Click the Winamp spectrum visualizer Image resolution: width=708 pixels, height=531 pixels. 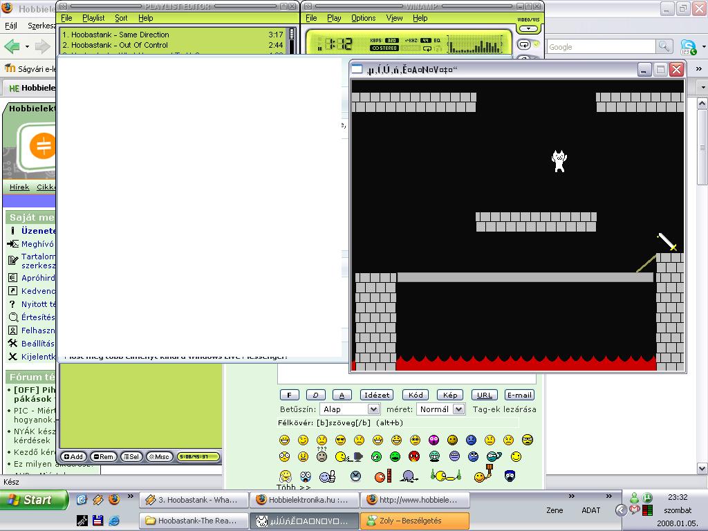[x=474, y=44]
